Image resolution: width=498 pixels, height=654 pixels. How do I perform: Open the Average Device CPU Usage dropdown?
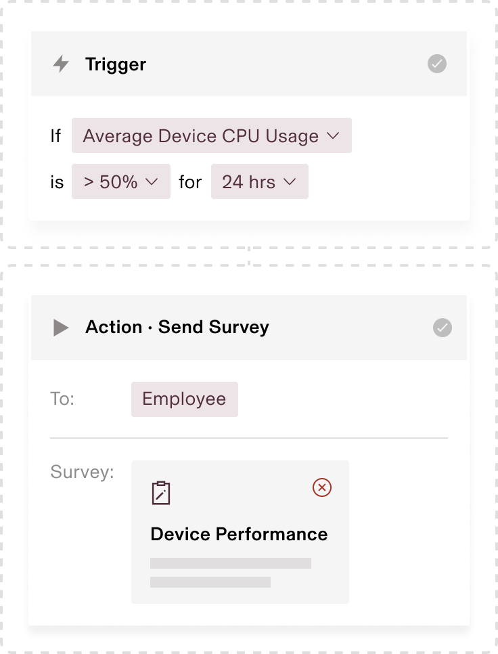[212, 135]
